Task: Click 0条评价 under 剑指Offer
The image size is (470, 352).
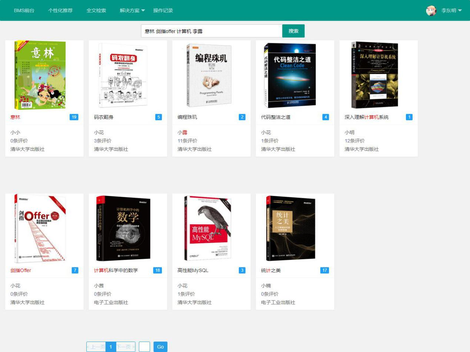Action: tap(19, 294)
